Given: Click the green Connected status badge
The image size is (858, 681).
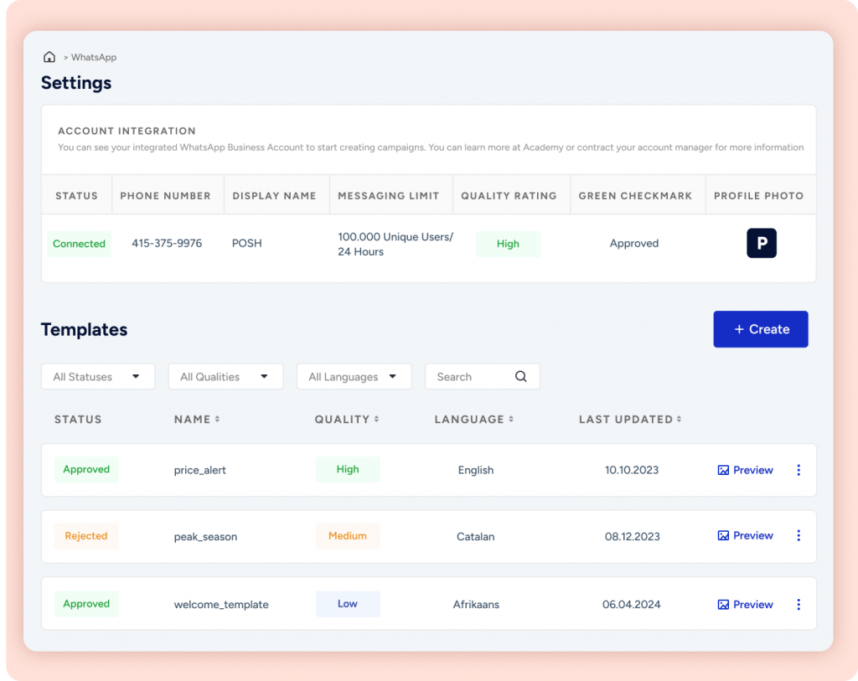Looking at the screenshot, I should tap(79, 244).
